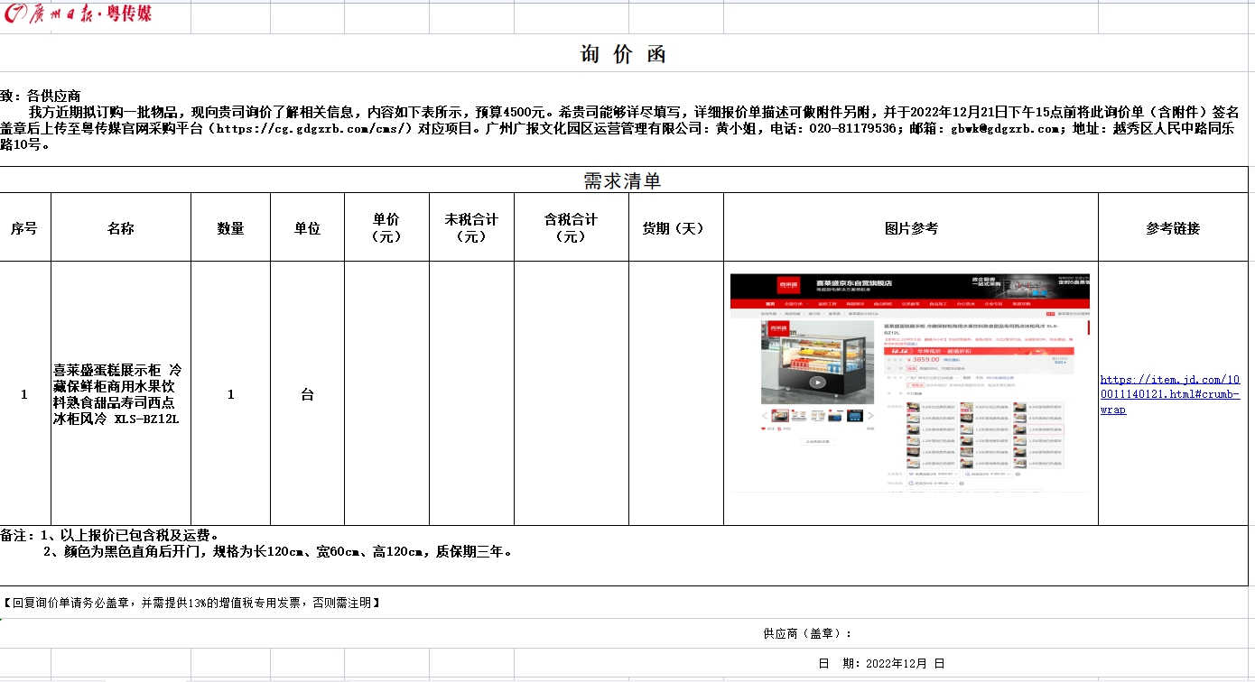
Task: Select the 需求清单 table heading
Action: tap(623, 180)
